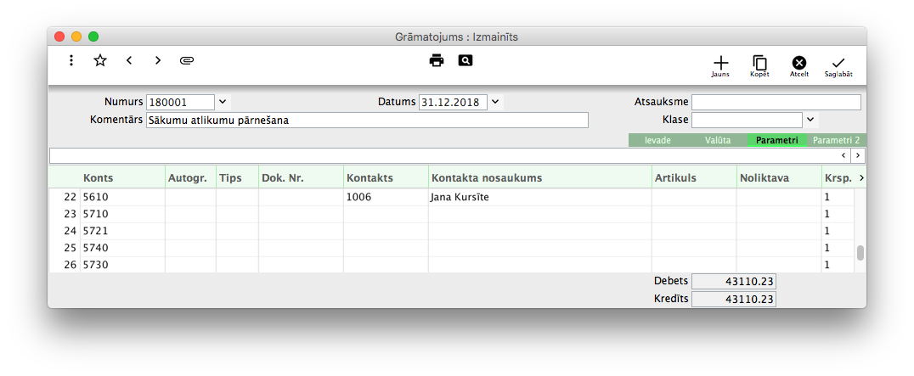This screenshot has height=376, width=914.
Task: Expand the Klase dropdown
Action: pos(810,120)
